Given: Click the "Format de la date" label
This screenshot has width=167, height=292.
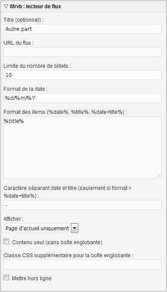Looking at the screenshot, I should coord(26,89).
